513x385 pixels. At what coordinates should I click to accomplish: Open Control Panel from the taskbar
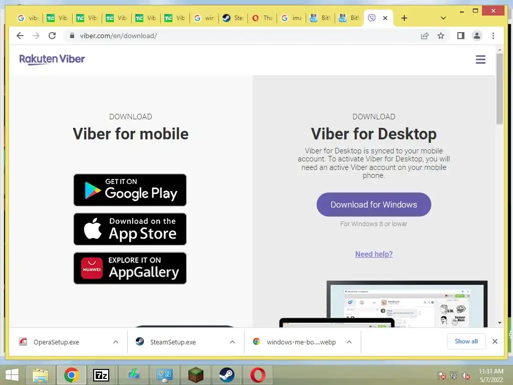point(164,375)
